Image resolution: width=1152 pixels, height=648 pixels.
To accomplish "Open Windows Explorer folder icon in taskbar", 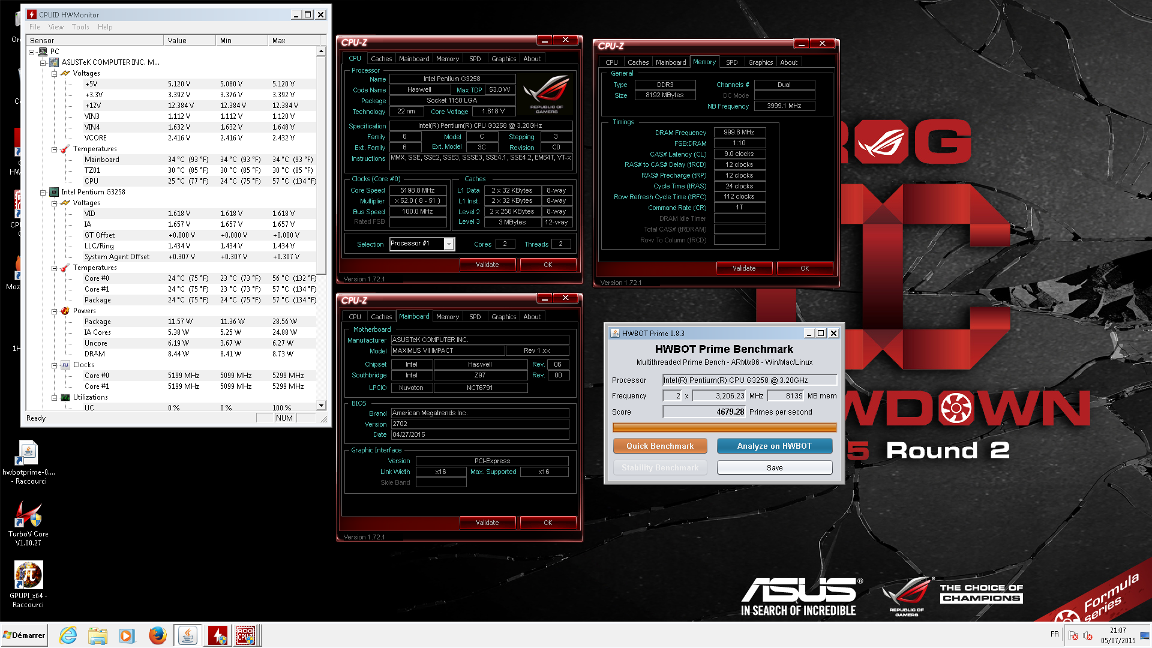I will click(98, 635).
